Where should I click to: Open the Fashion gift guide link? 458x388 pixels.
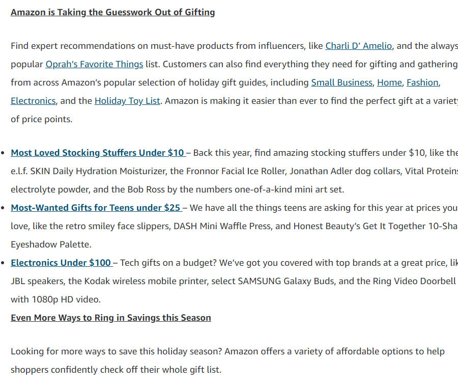tap(422, 82)
